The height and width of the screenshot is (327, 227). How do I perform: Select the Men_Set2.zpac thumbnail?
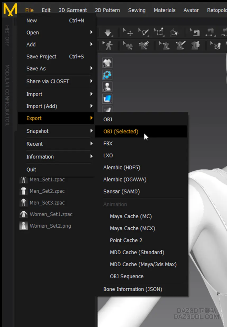(24, 191)
